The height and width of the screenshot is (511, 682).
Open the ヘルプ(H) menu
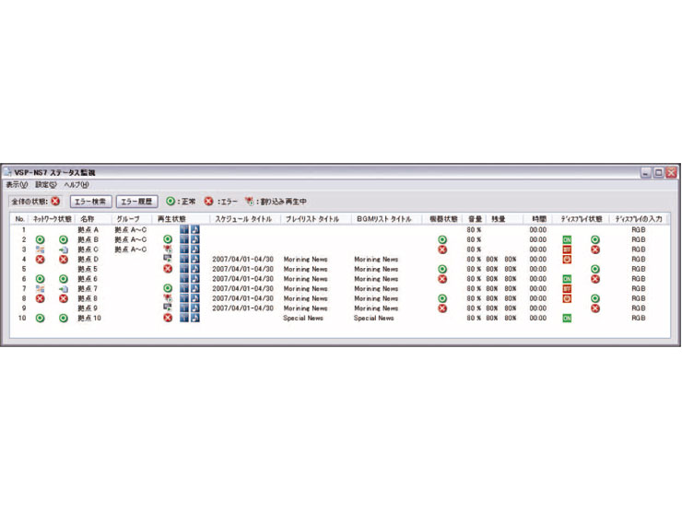[x=76, y=185]
